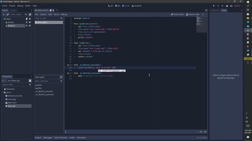
Task: Open the Help menu
Action: [x=35, y=6]
